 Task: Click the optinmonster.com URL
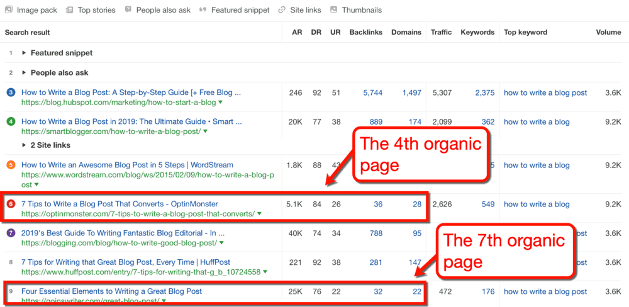(138, 214)
